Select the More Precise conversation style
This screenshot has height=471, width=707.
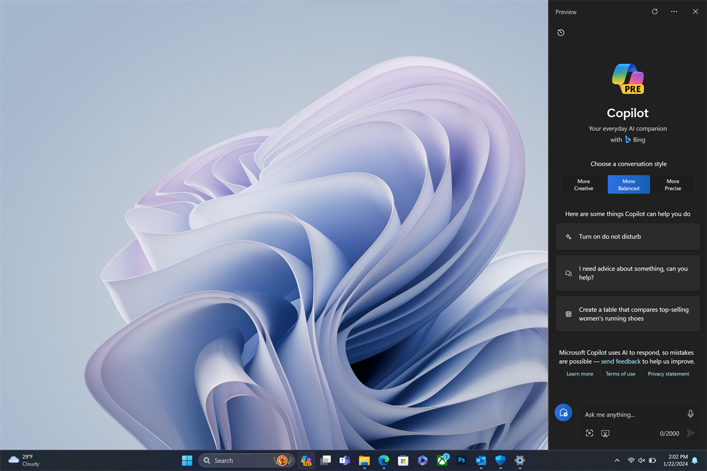tap(673, 184)
